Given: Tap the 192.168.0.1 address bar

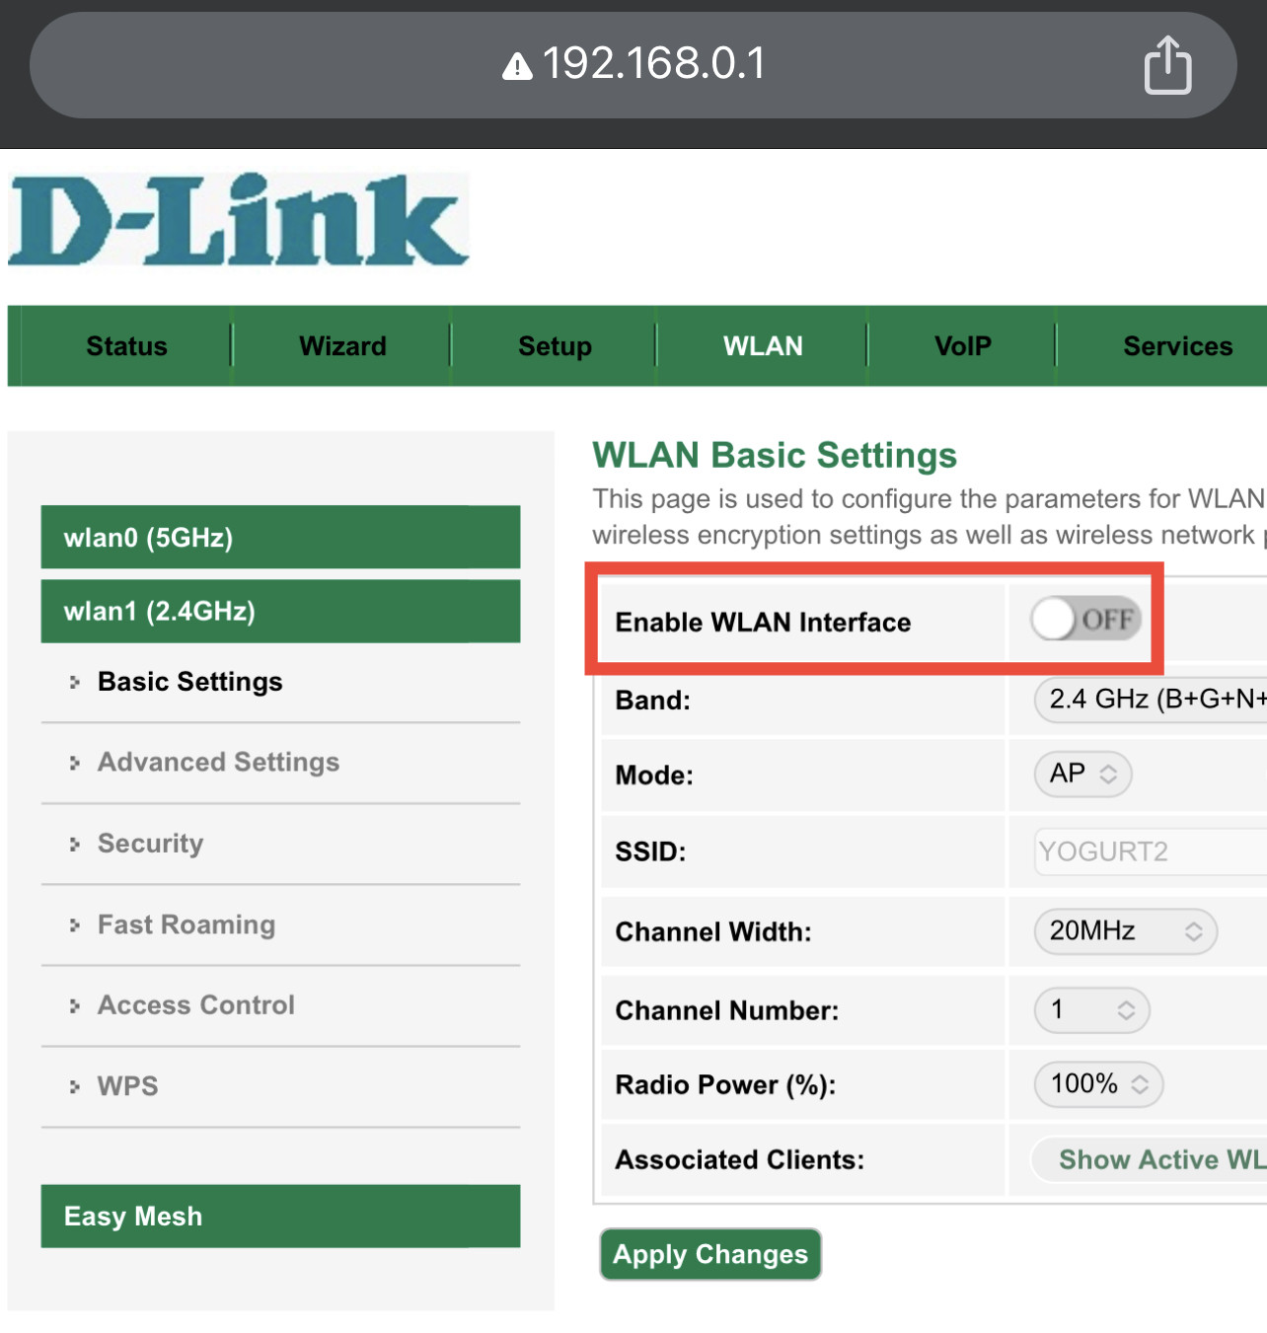Looking at the screenshot, I should [633, 65].
